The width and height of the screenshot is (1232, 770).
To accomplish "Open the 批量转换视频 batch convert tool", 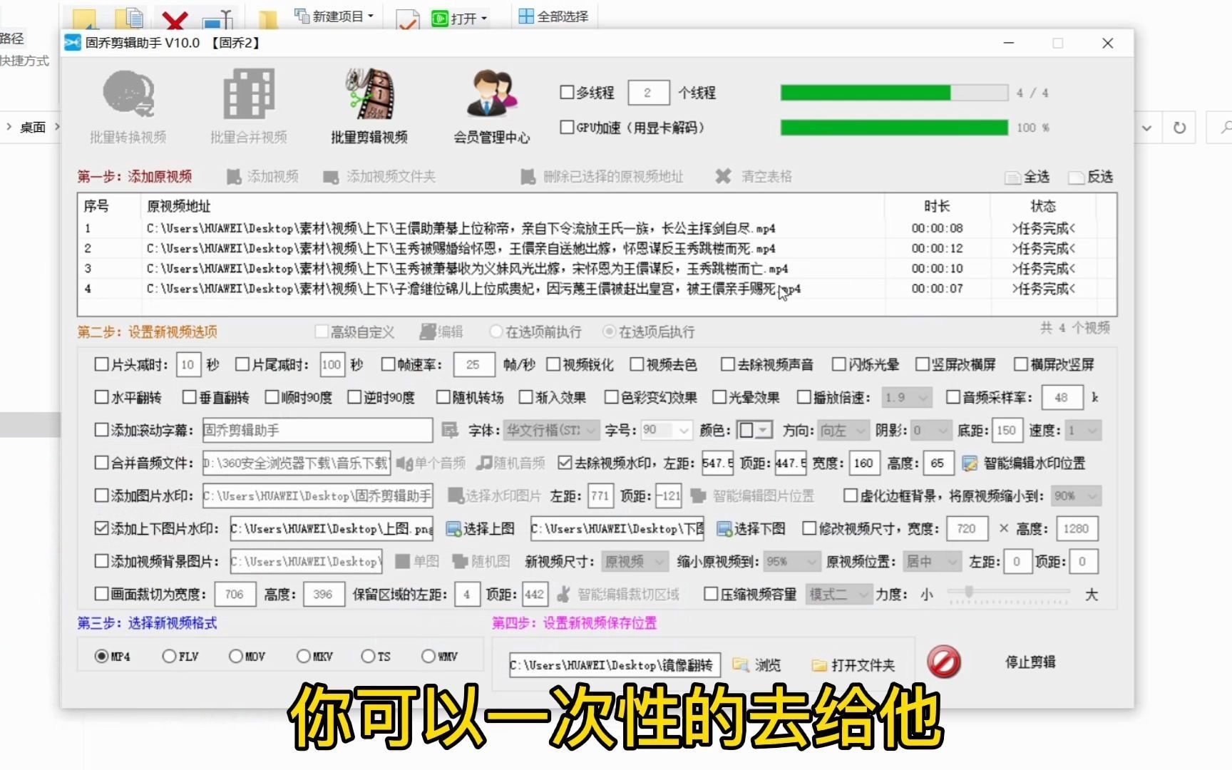I will click(x=128, y=106).
